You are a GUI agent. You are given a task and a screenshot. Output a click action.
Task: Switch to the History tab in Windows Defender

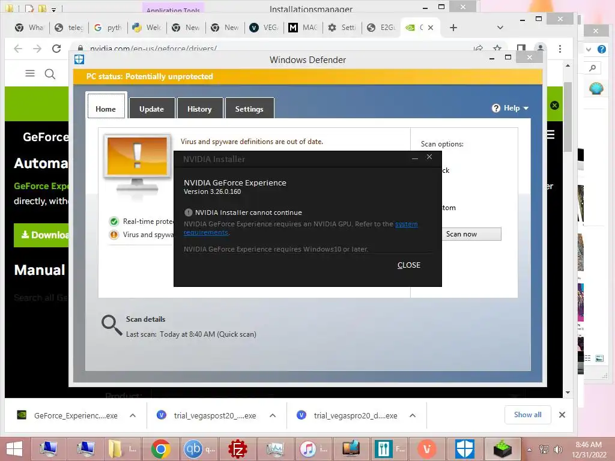[199, 109]
